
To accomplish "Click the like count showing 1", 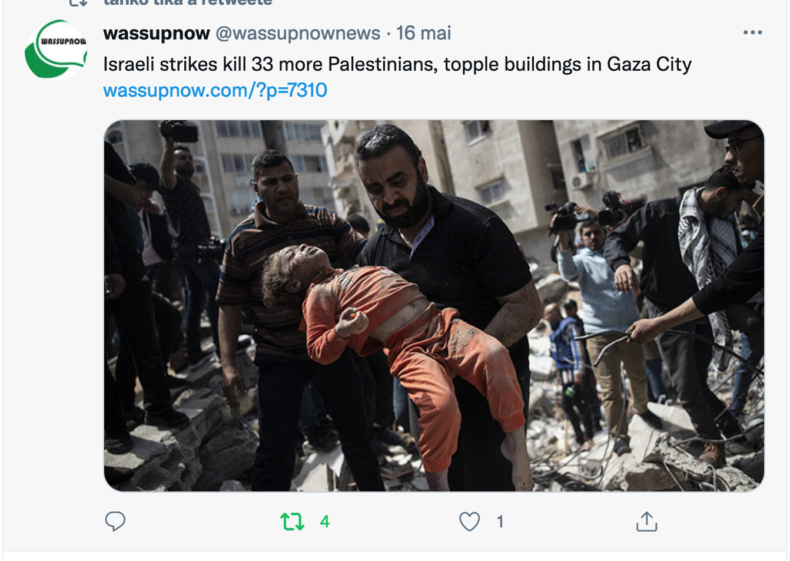I will pos(500,522).
